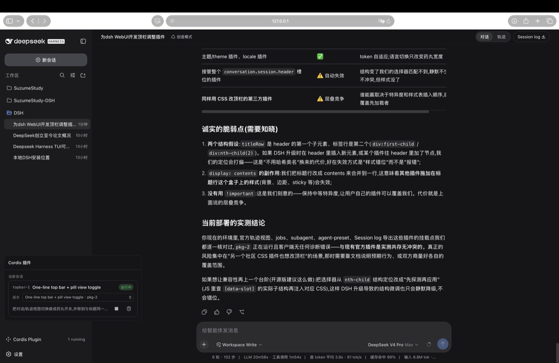The width and height of the screenshot is (559, 363).
Task: Click the DeepSeek Harness logo
Action: [x=35, y=41]
